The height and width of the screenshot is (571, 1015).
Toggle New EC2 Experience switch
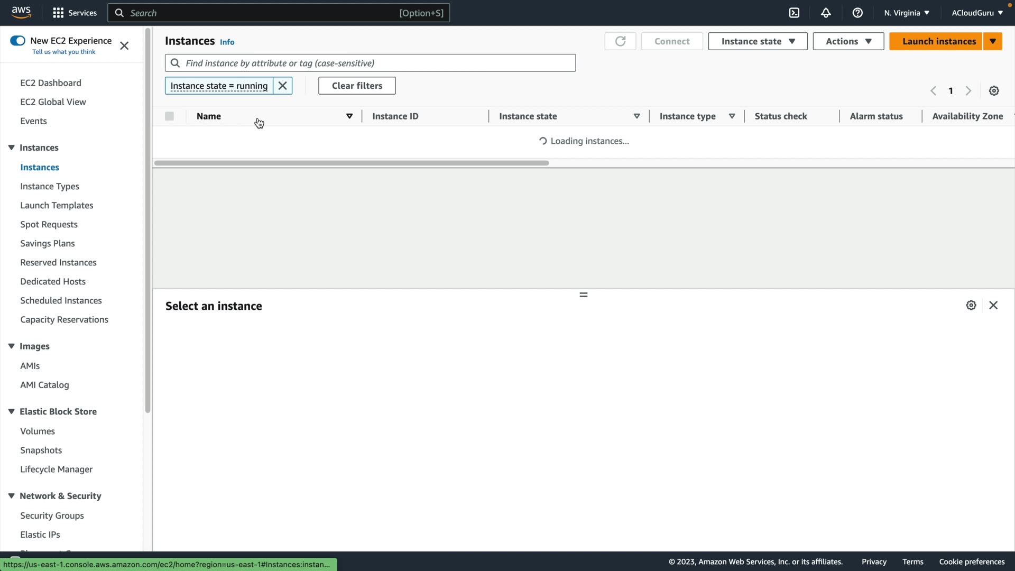point(17,41)
